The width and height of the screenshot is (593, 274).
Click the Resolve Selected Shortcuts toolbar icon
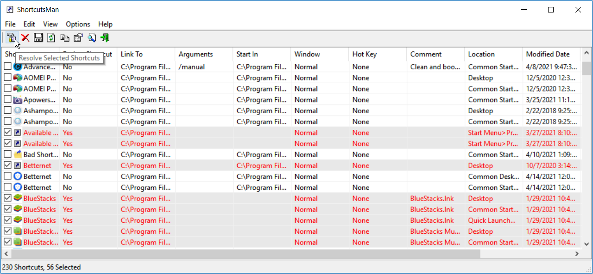pos(12,38)
